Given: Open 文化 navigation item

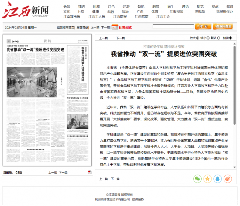Looking at the screenshot, I should tap(67, 12).
